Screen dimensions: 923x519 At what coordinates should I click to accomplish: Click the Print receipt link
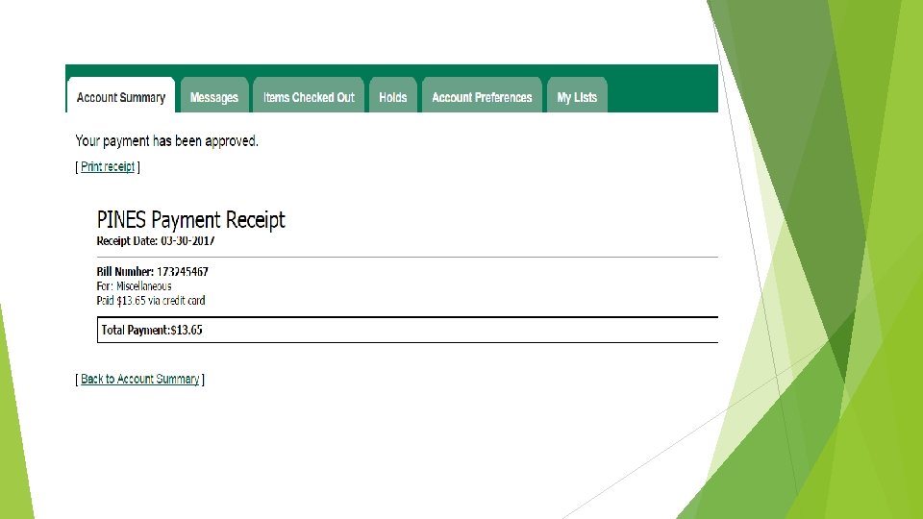click(x=107, y=166)
